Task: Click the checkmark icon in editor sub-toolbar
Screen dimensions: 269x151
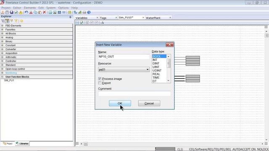Action: pos(82,23)
